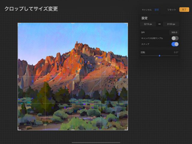This screenshot has height=144, width=192.
Task: Click the DPI label
Action: click(x=143, y=32)
